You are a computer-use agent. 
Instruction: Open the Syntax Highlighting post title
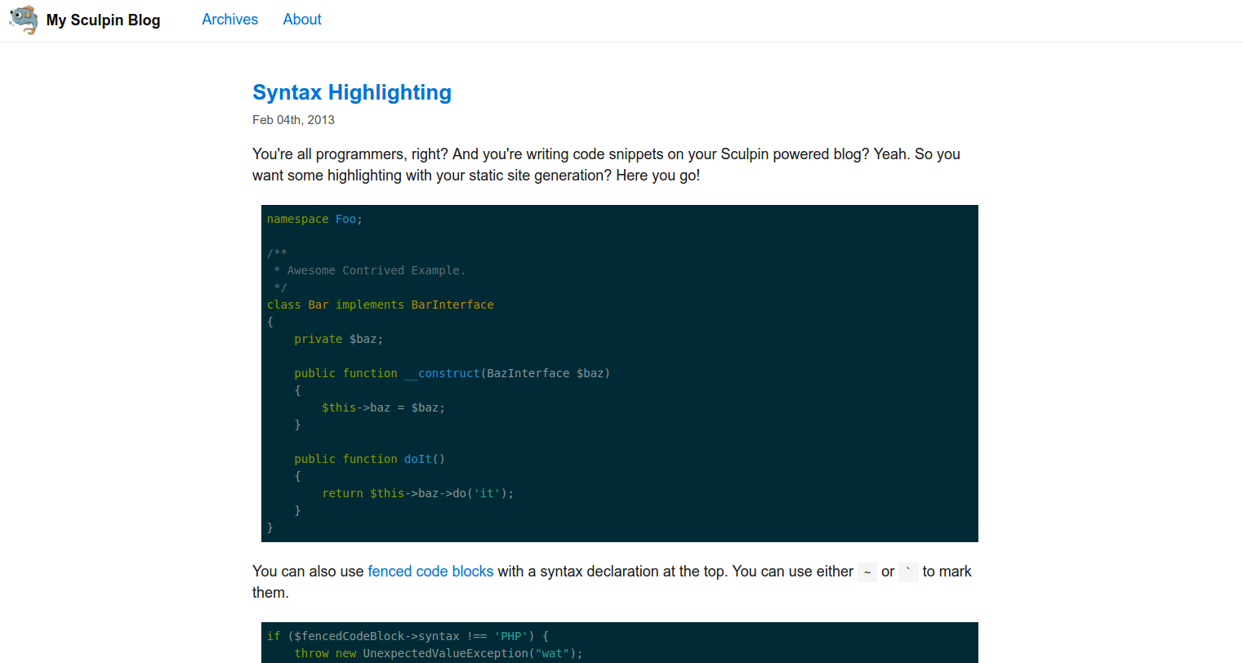click(x=352, y=92)
